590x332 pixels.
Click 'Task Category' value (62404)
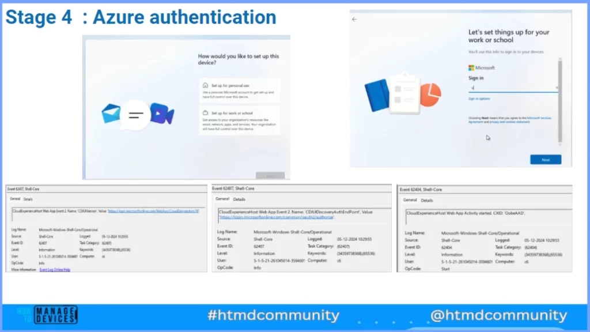[531, 247]
